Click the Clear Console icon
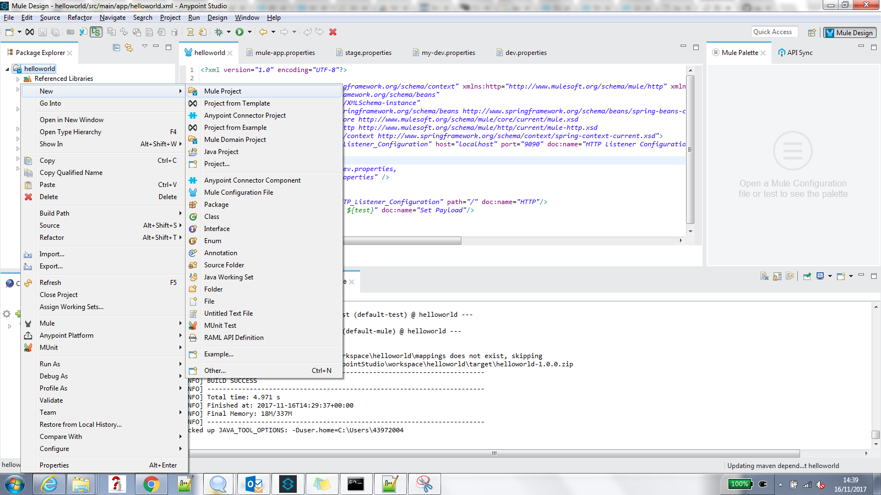 pos(764,276)
